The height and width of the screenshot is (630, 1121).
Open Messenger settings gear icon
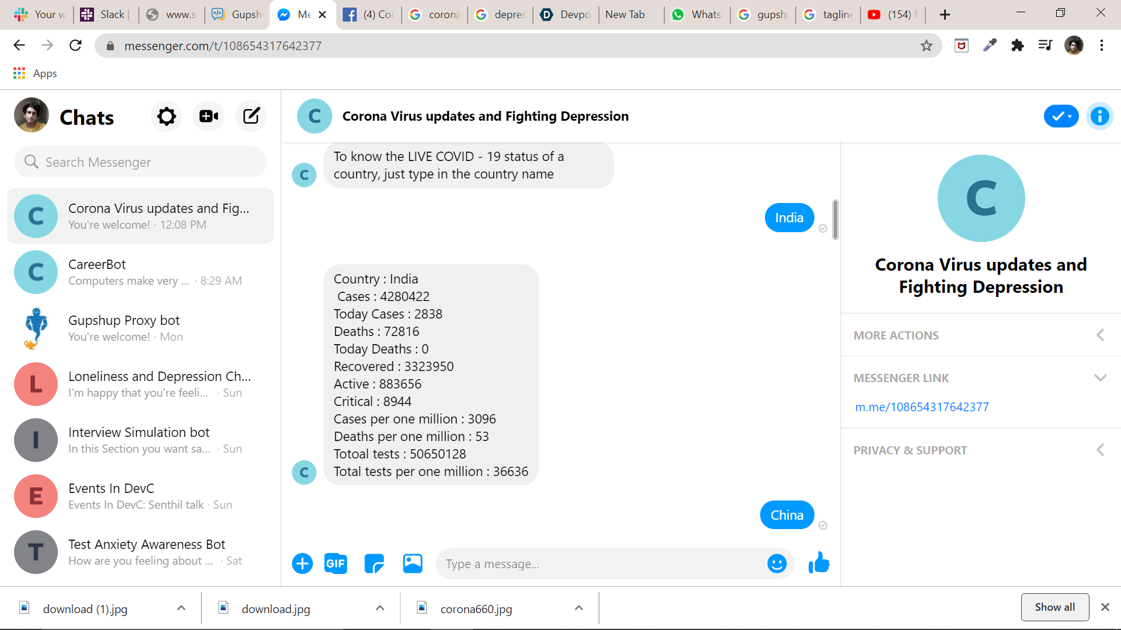point(166,117)
